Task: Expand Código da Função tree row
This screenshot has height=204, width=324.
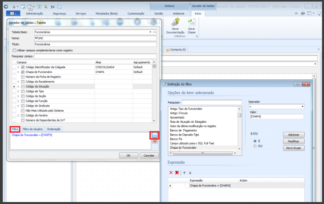Action: tap(18, 101)
